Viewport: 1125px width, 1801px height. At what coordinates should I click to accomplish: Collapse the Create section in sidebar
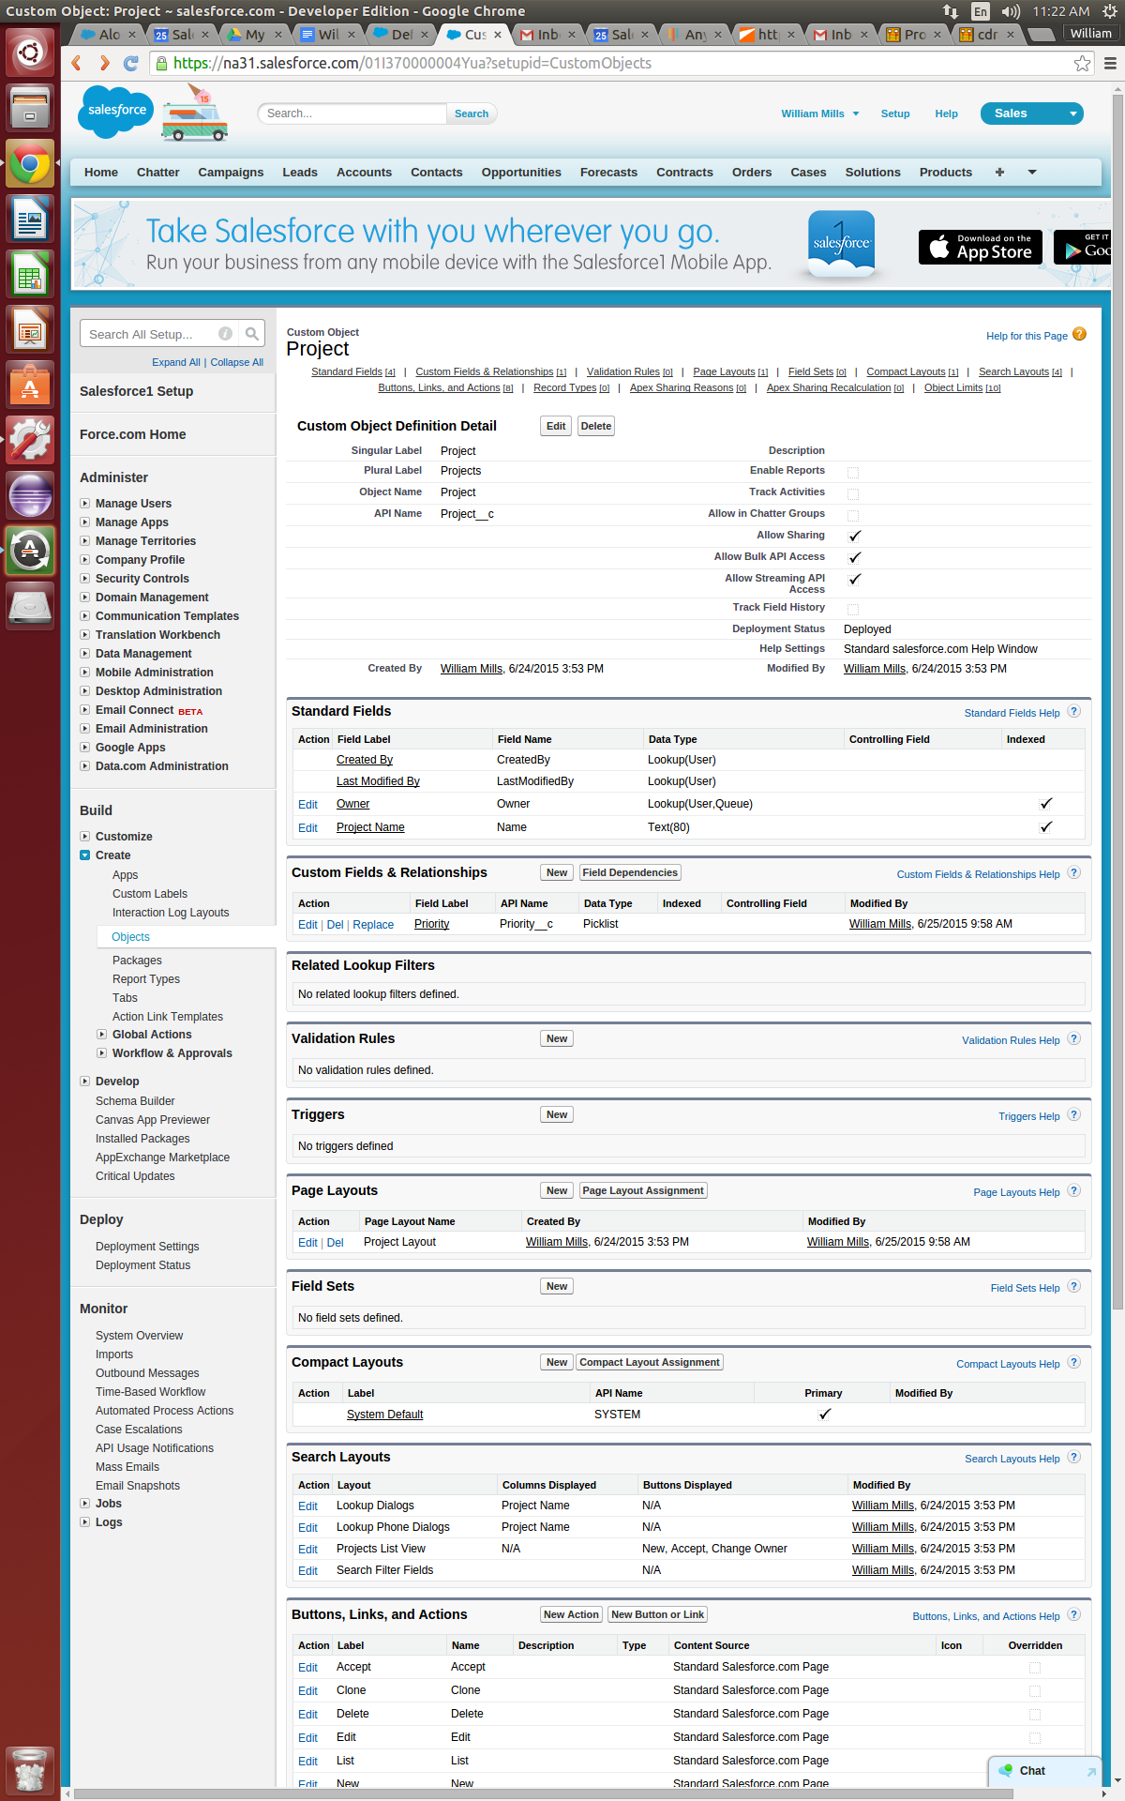pyautogui.click(x=85, y=855)
